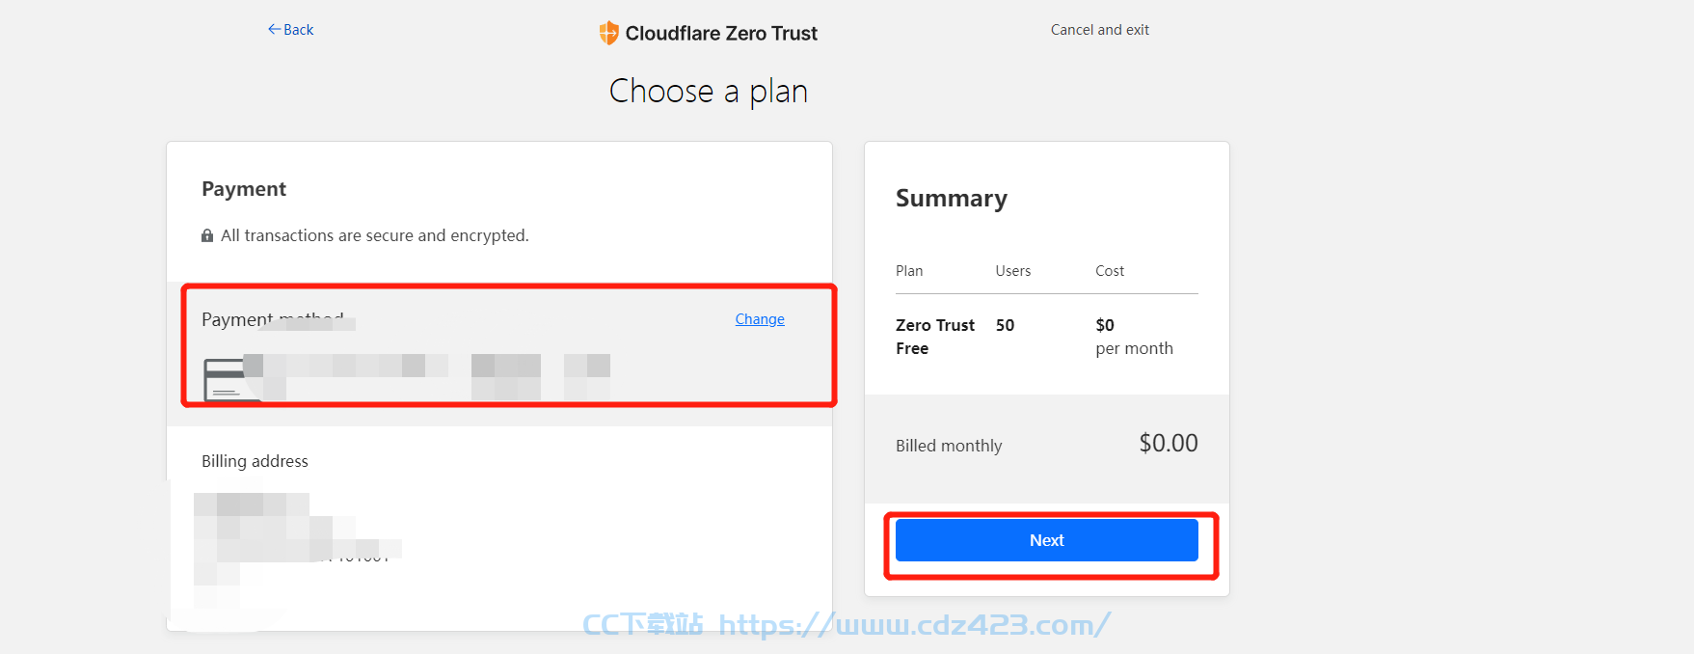Click the Billing address label
1694x654 pixels.
click(255, 461)
